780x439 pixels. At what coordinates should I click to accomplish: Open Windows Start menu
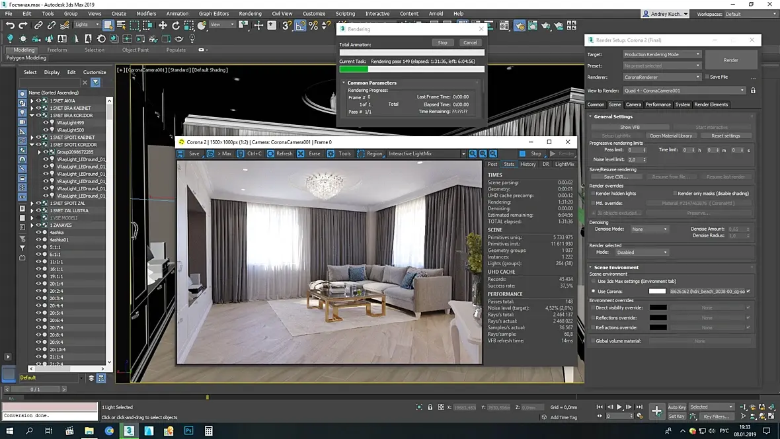[x=9, y=430]
